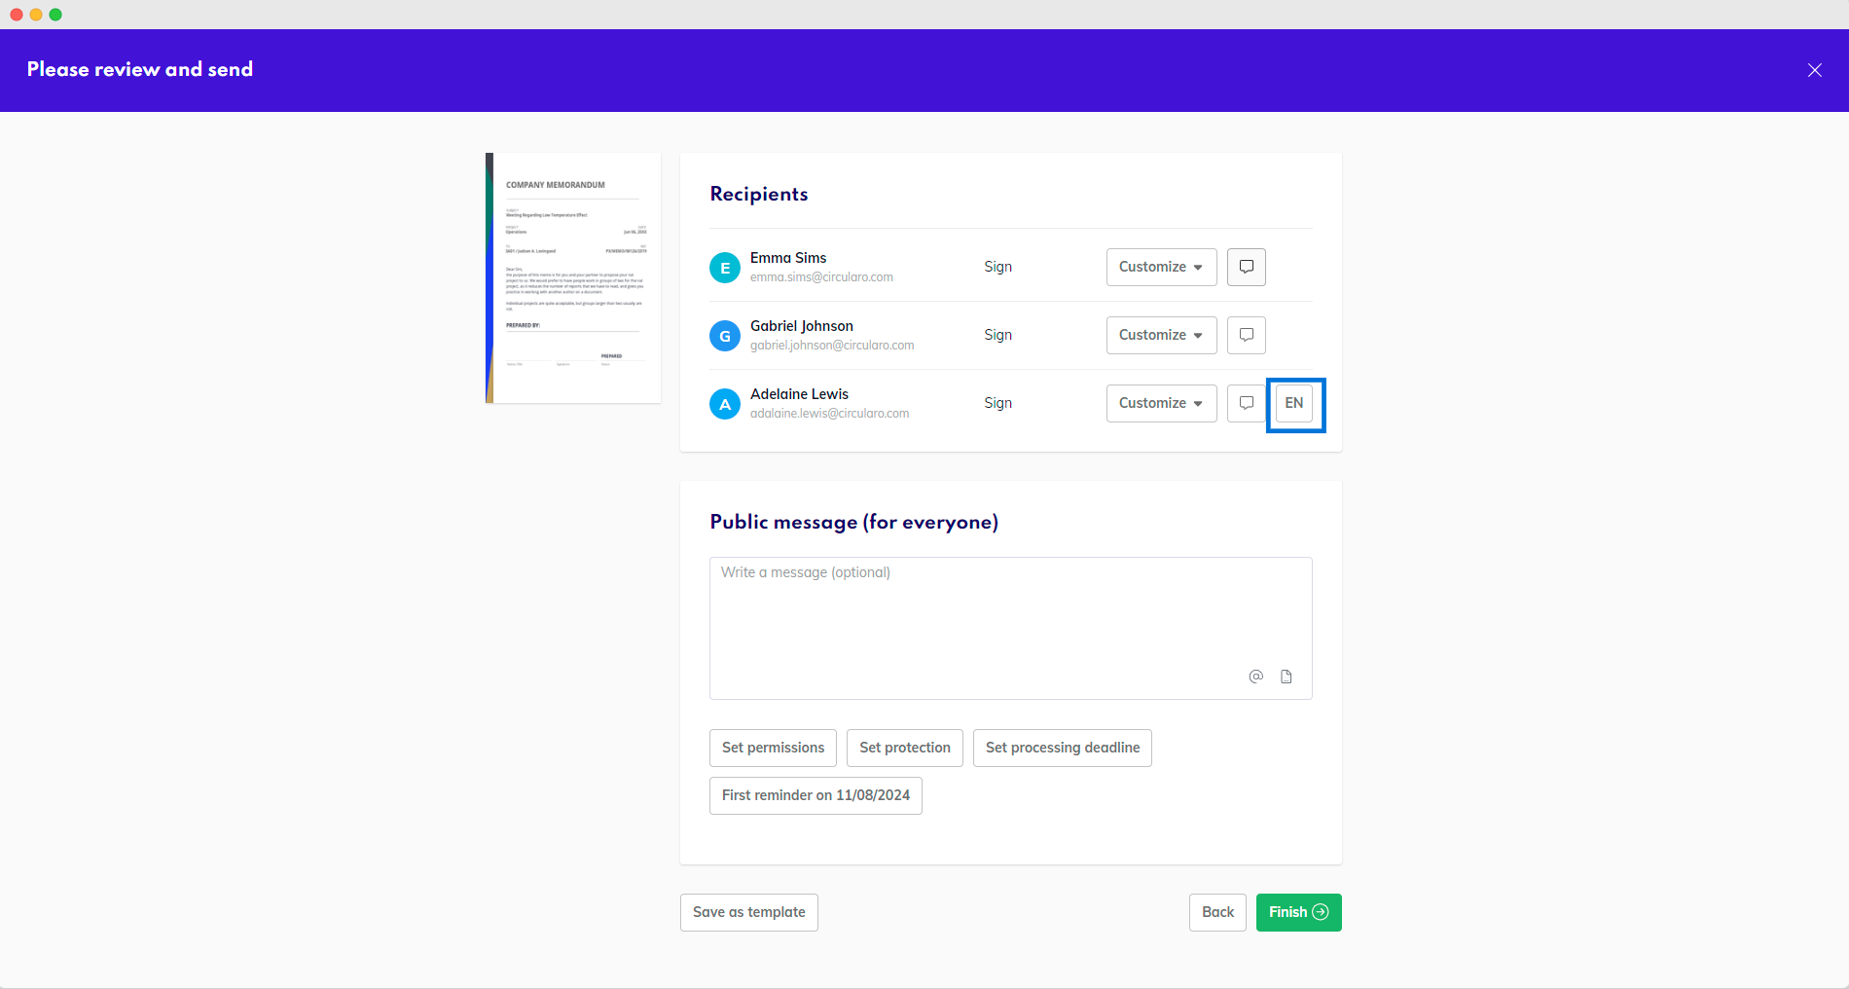Click Set protection button

click(x=904, y=748)
